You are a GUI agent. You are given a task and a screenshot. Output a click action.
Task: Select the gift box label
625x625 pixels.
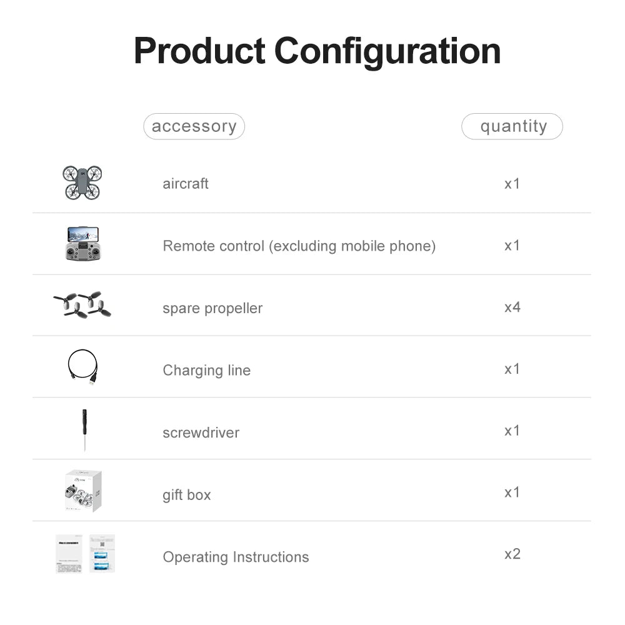tap(186, 494)
